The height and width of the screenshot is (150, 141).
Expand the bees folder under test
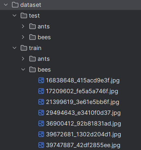pyautogui.click(x=23, y=37)
